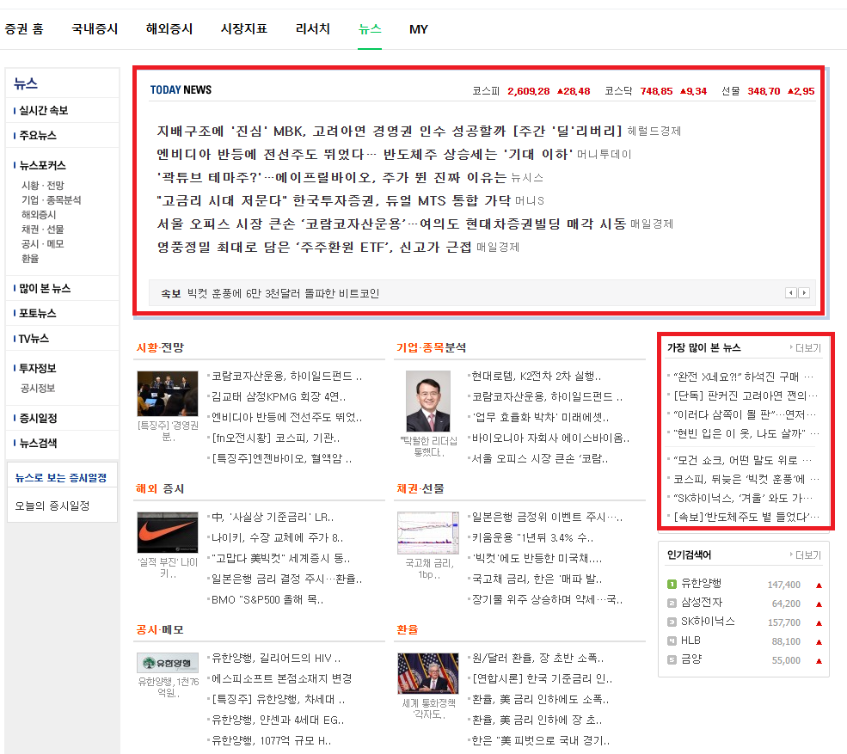
Task: Open 공시정보 sidebar sub-item
Action: coord(38,388)
